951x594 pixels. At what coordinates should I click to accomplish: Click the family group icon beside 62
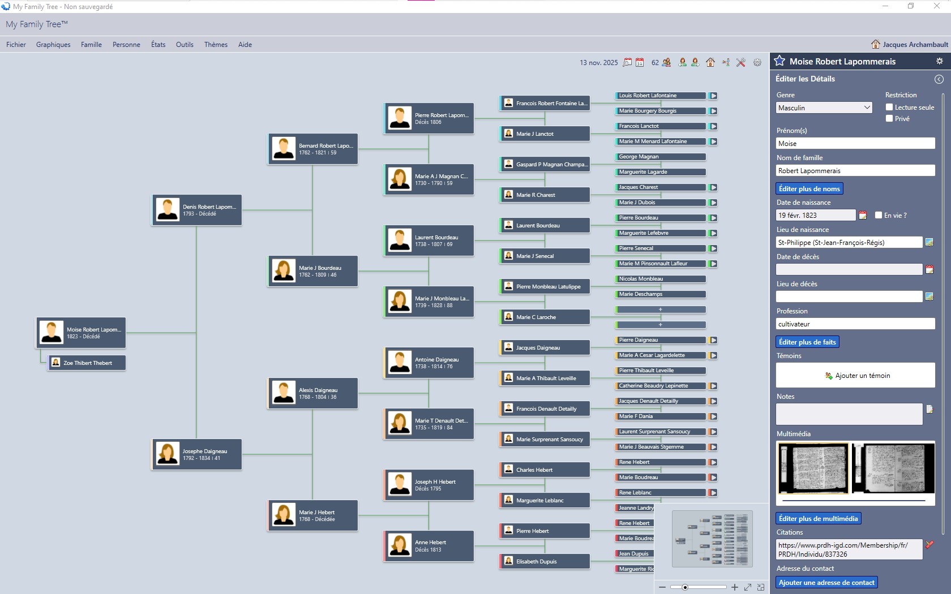[667, 62]
